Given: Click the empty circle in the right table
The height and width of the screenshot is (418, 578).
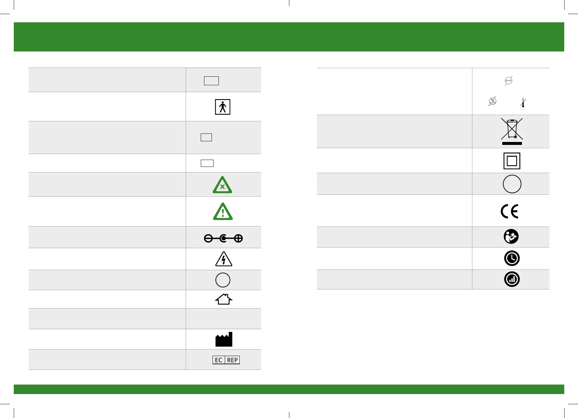Looking at the screenshot, I should pyautogui.click(x=512, y=184).
